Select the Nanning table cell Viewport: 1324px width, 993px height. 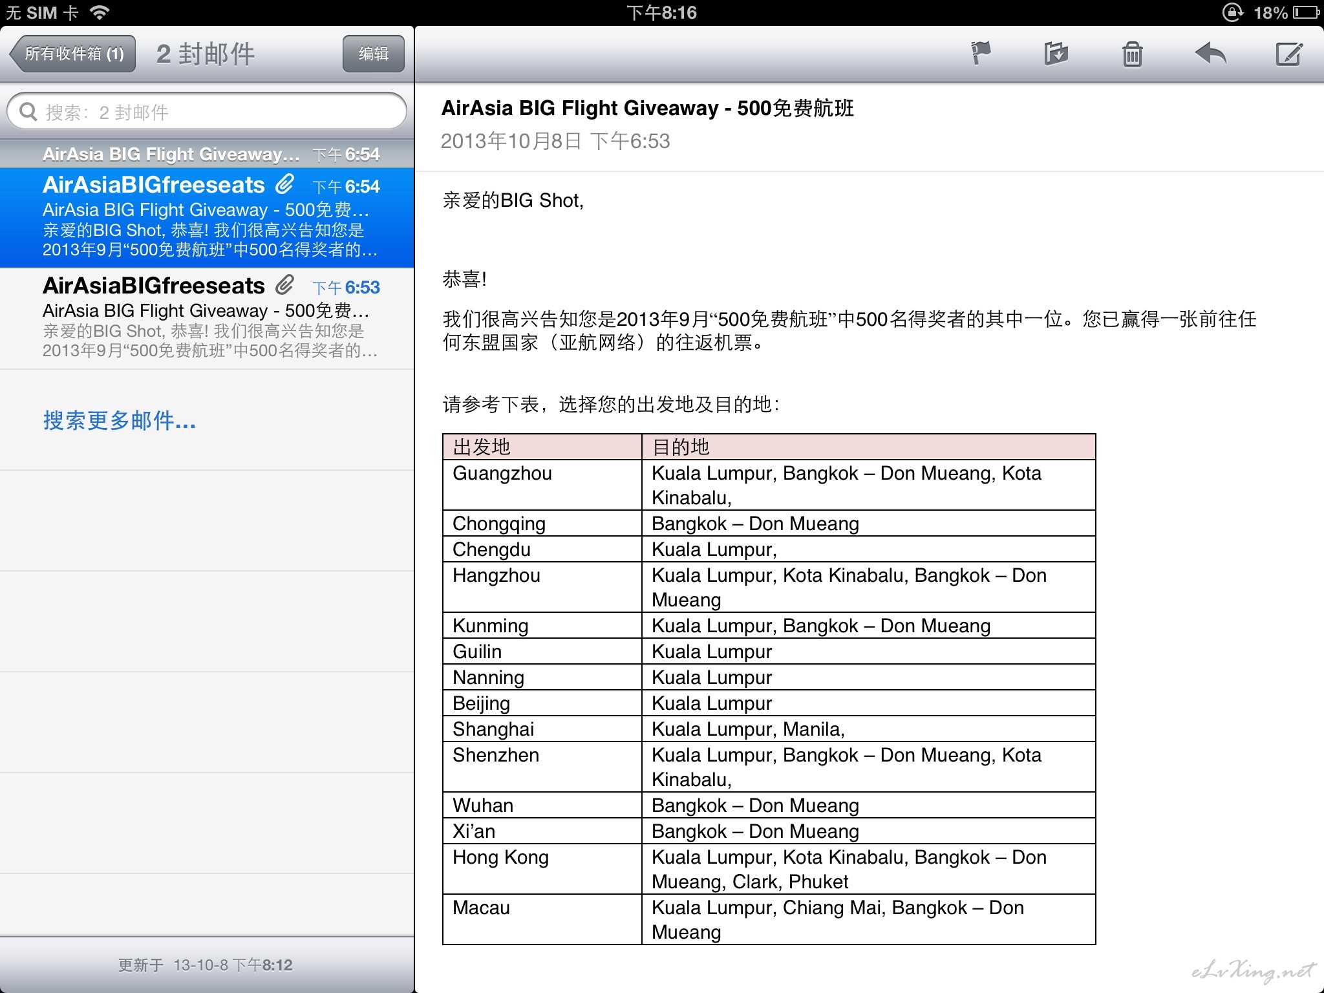coord(542,677)
